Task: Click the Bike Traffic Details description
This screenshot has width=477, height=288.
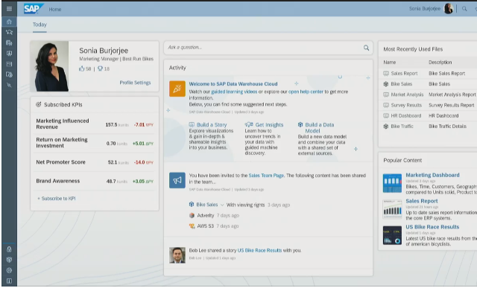Action: [x=447, y=127]
